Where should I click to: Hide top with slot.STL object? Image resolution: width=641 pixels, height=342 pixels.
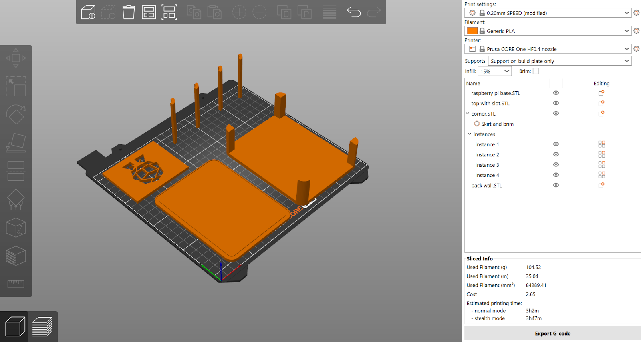tap(556, 103)
